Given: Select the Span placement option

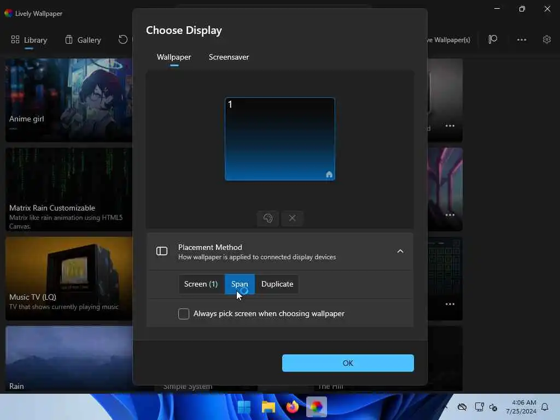Looking at the screenshot, I should pos(240,284).
